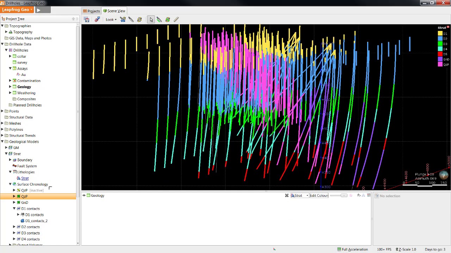The height and width of the screenshot is (253, 451).
Task: Expand the Points folder
Action: point(2,111)
